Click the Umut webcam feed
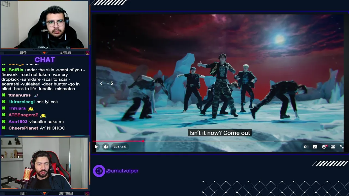 tap(44, 163)
